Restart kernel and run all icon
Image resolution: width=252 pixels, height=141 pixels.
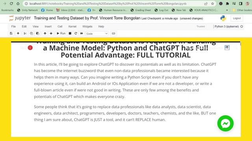82,33
